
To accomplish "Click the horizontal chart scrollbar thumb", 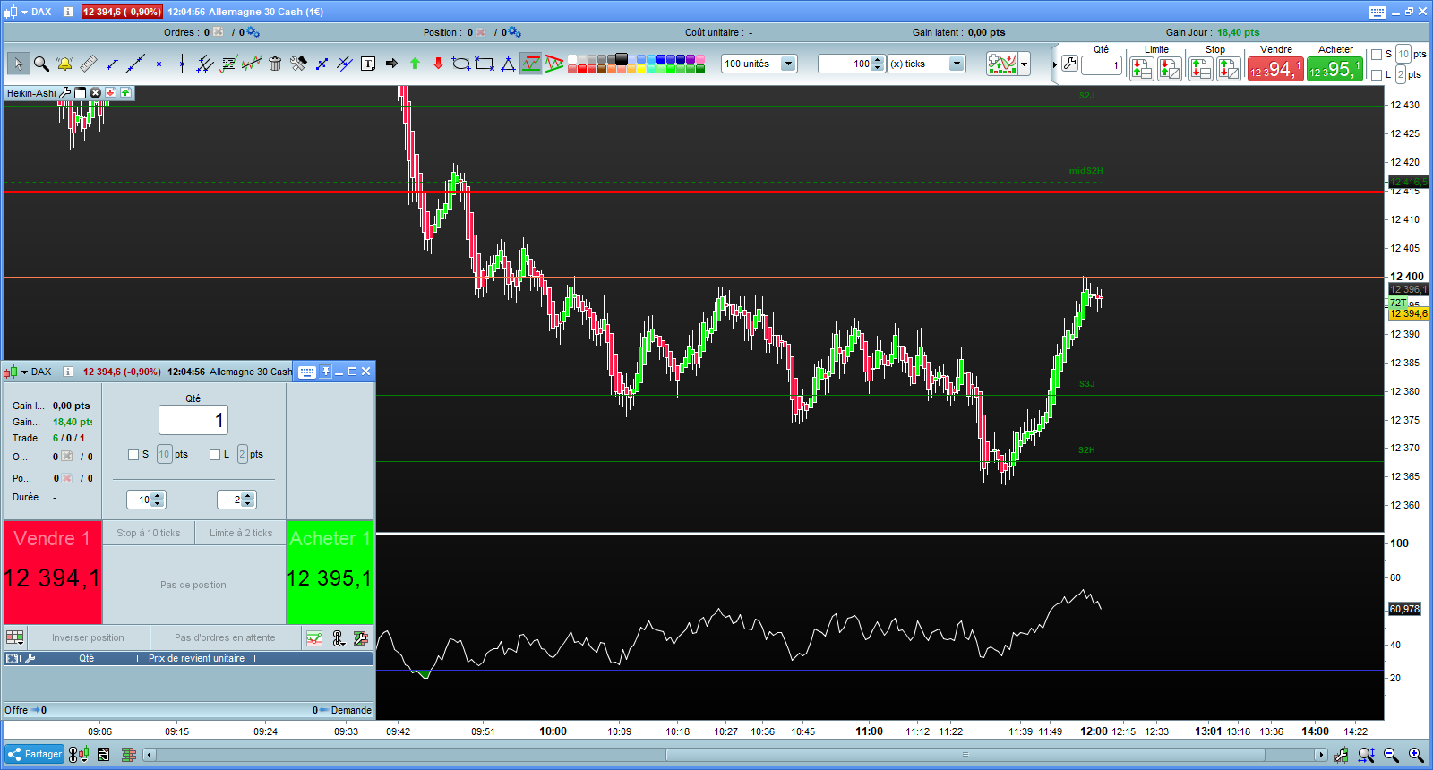I will pos(965,755).
